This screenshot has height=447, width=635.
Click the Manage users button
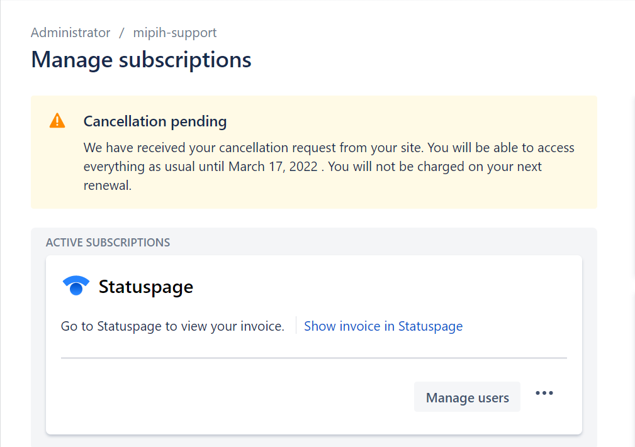click(x=467, y=397)
